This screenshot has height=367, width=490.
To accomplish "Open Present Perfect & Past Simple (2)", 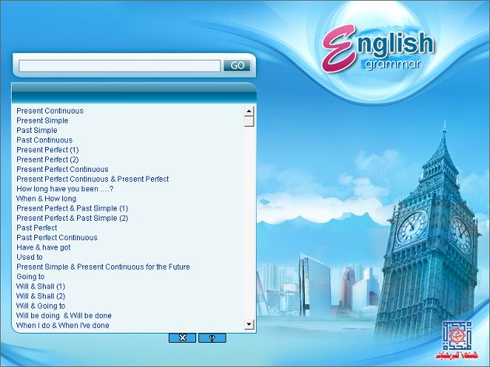I will coord(72,218).
